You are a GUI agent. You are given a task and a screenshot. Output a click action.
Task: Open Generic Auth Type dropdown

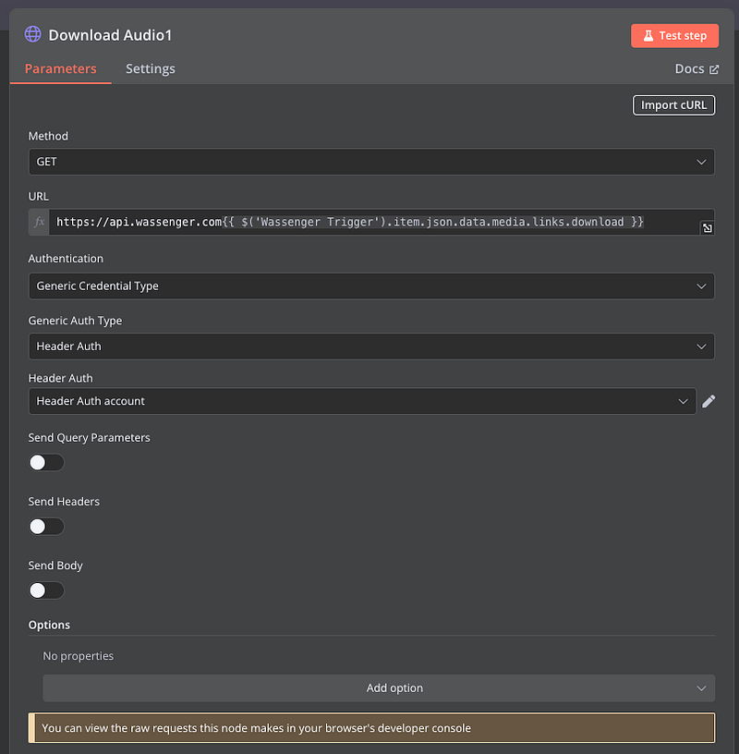tap(370, 346)
